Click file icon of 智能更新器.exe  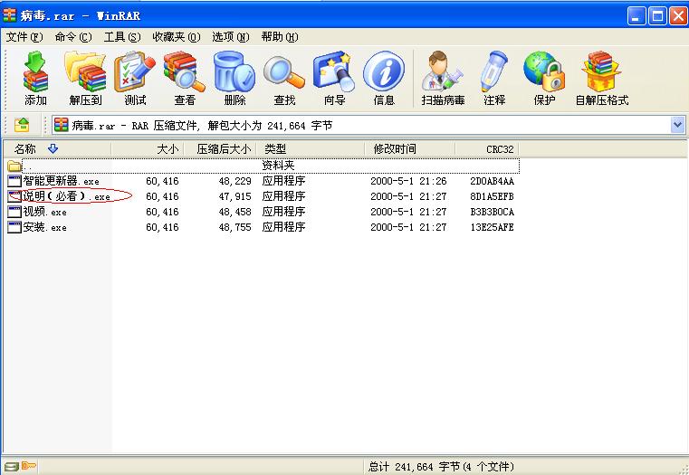click(x=14, y=181)
